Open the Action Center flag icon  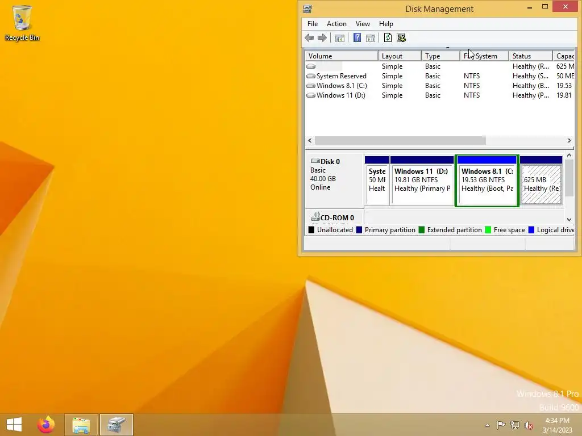coord(501,425)
